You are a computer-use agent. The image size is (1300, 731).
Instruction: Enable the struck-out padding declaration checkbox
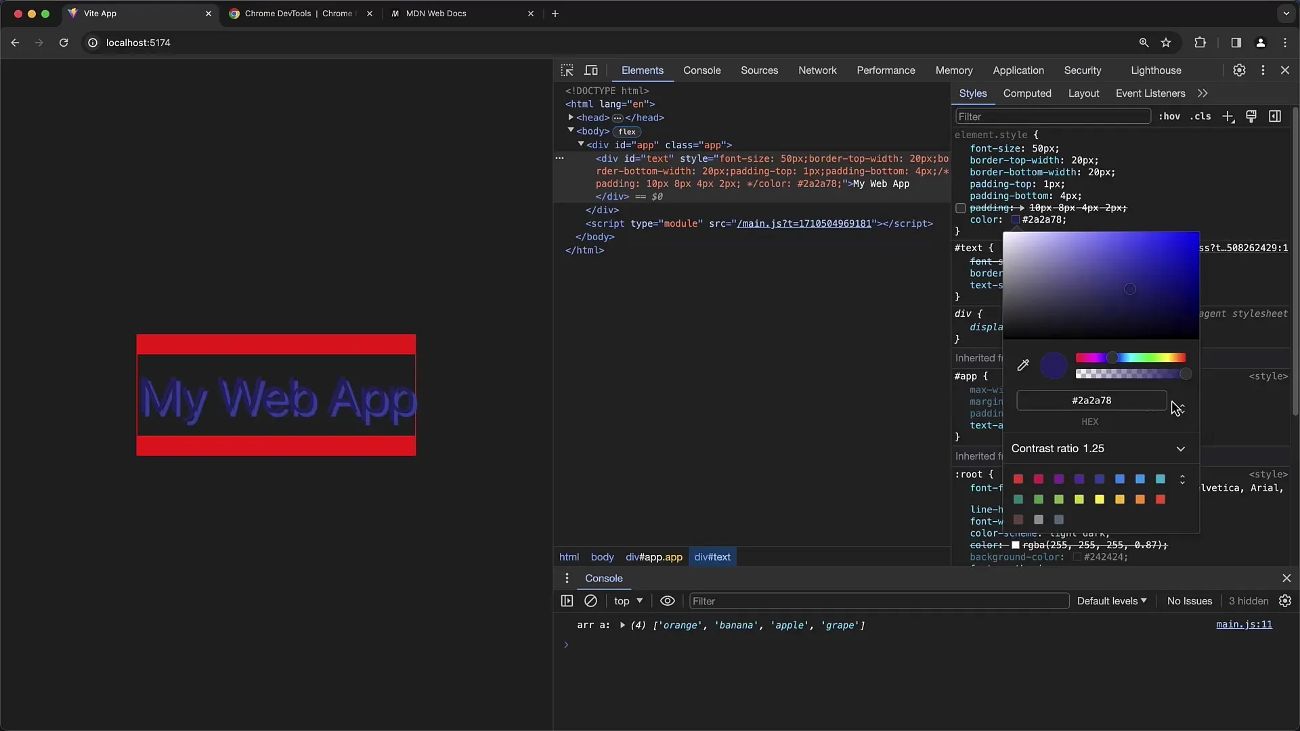coord(960,208)
